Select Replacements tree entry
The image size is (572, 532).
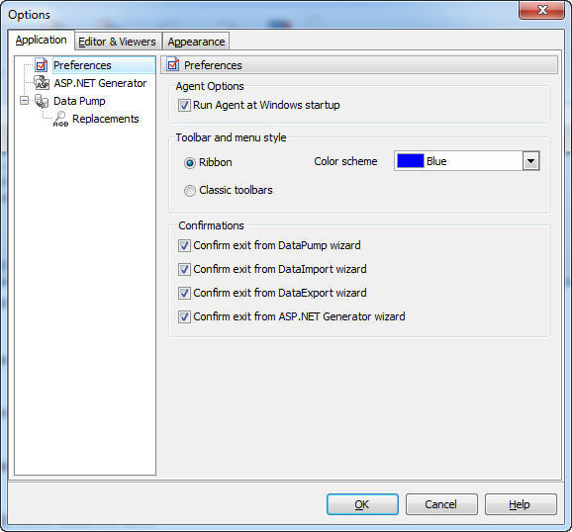106,119
